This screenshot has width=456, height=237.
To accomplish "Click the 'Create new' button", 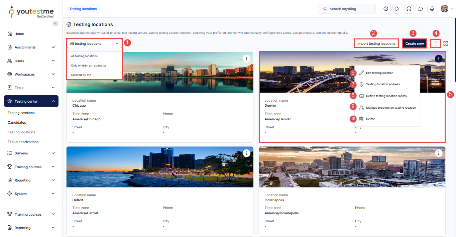I will (x=415, y=43).
